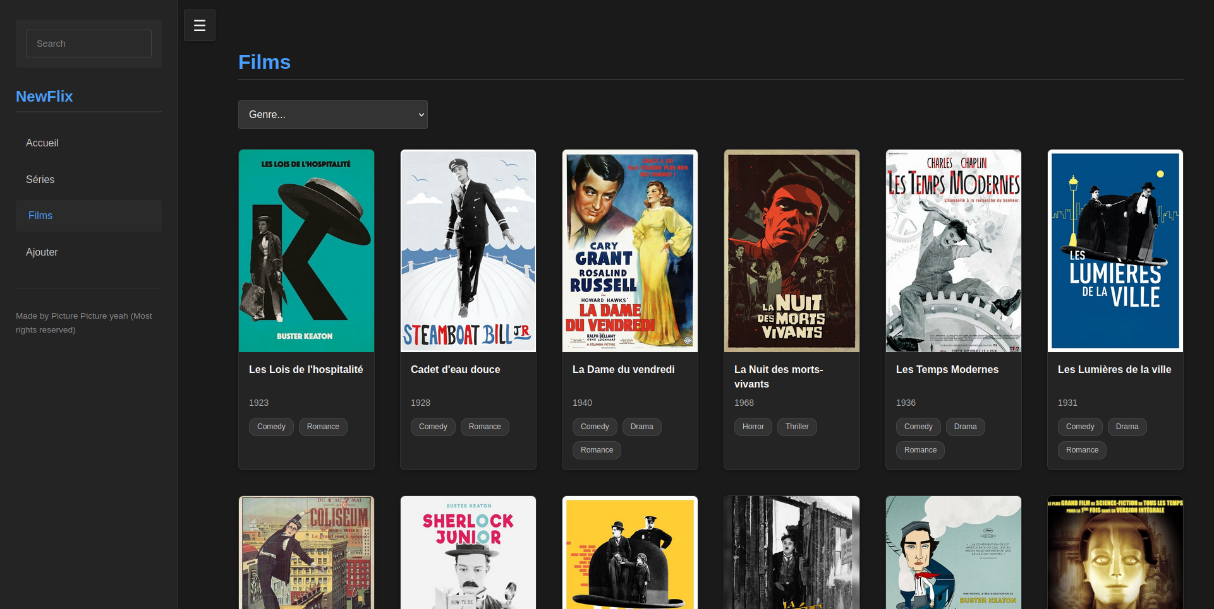Click the Thriller genre tag
This screenshot has height=609, width=1214.
pyautogui.click(x=797, y=427)
